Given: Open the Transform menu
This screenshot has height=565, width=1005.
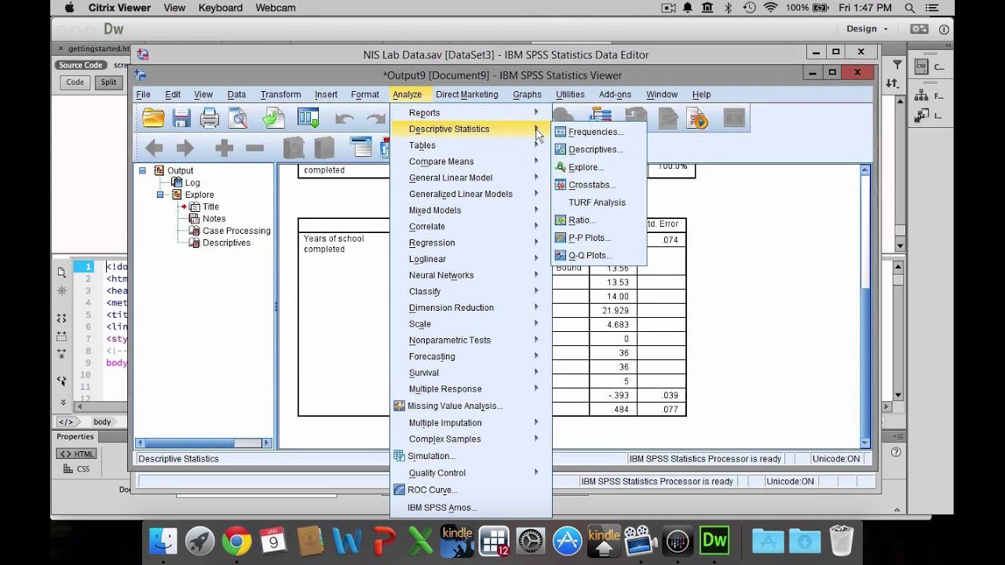Looking at the screenshot, I should coord(280,94).
